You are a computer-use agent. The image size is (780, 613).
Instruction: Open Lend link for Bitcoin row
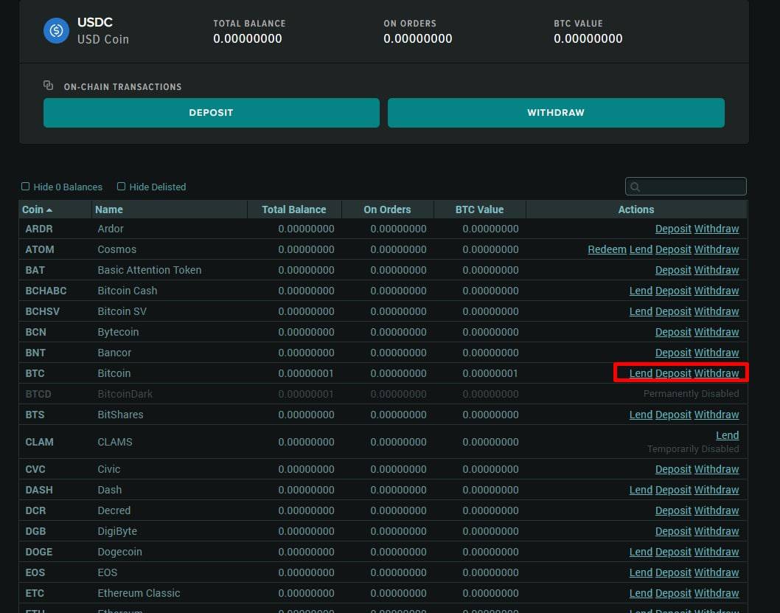click(x=640, y=373)
